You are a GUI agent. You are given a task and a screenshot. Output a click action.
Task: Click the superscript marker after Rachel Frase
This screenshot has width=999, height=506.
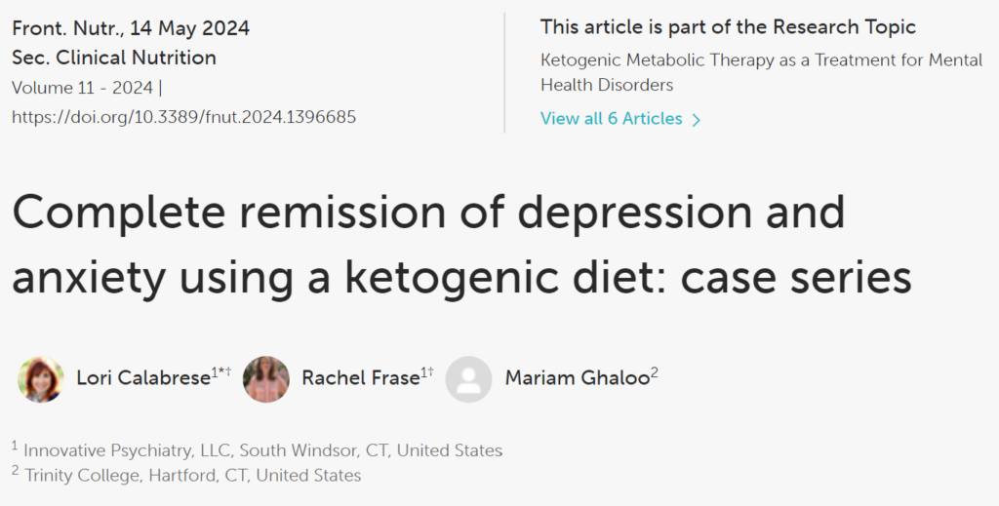point(427,372)
